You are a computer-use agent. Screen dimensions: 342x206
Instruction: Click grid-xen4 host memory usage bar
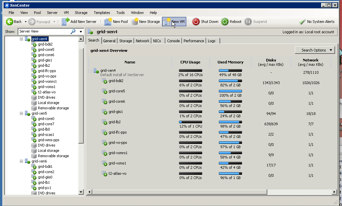pyautogui.click(x=230, y=70)
